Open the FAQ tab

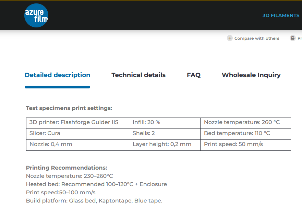[x=194, y=75]
